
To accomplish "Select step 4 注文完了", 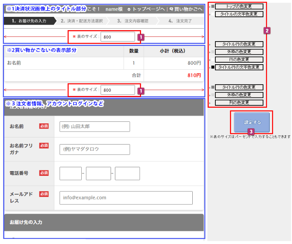I will (x=180, y=21).
